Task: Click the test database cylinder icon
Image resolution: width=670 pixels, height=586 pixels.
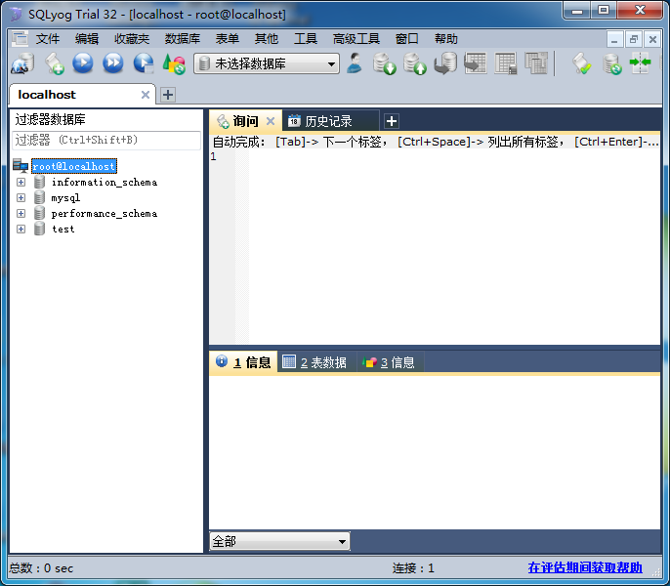Action: point(39,229)
